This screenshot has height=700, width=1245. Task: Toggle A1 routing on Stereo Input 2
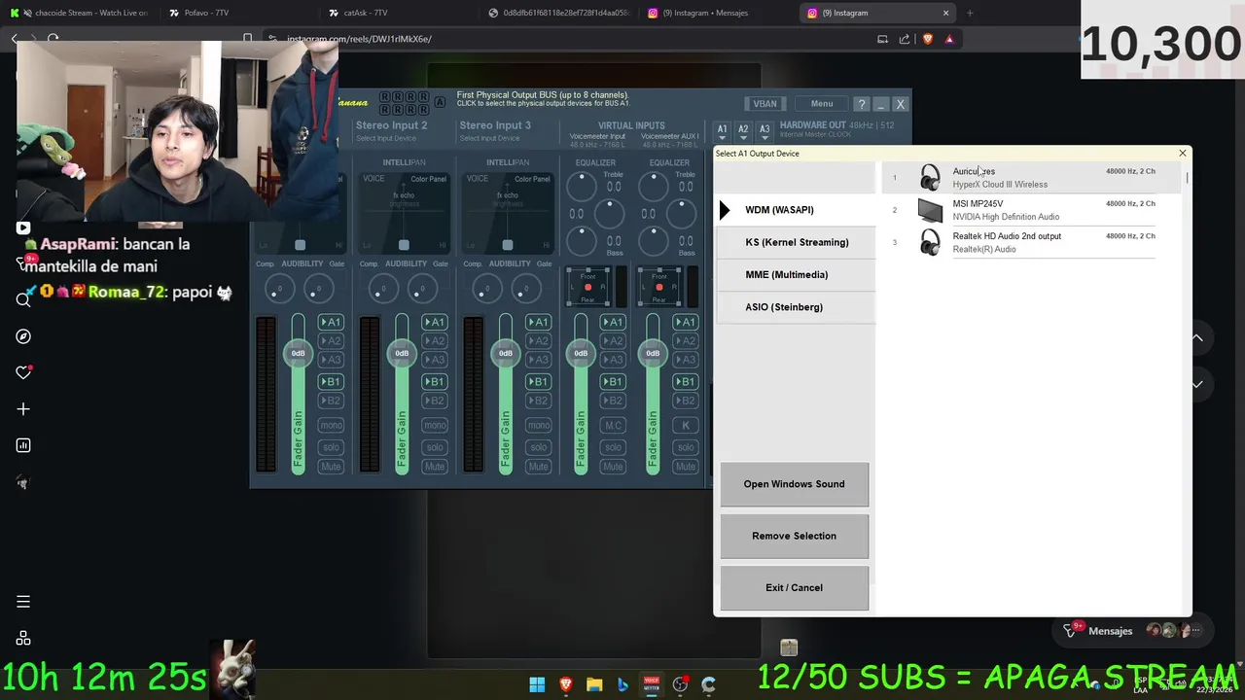[434, 322]
